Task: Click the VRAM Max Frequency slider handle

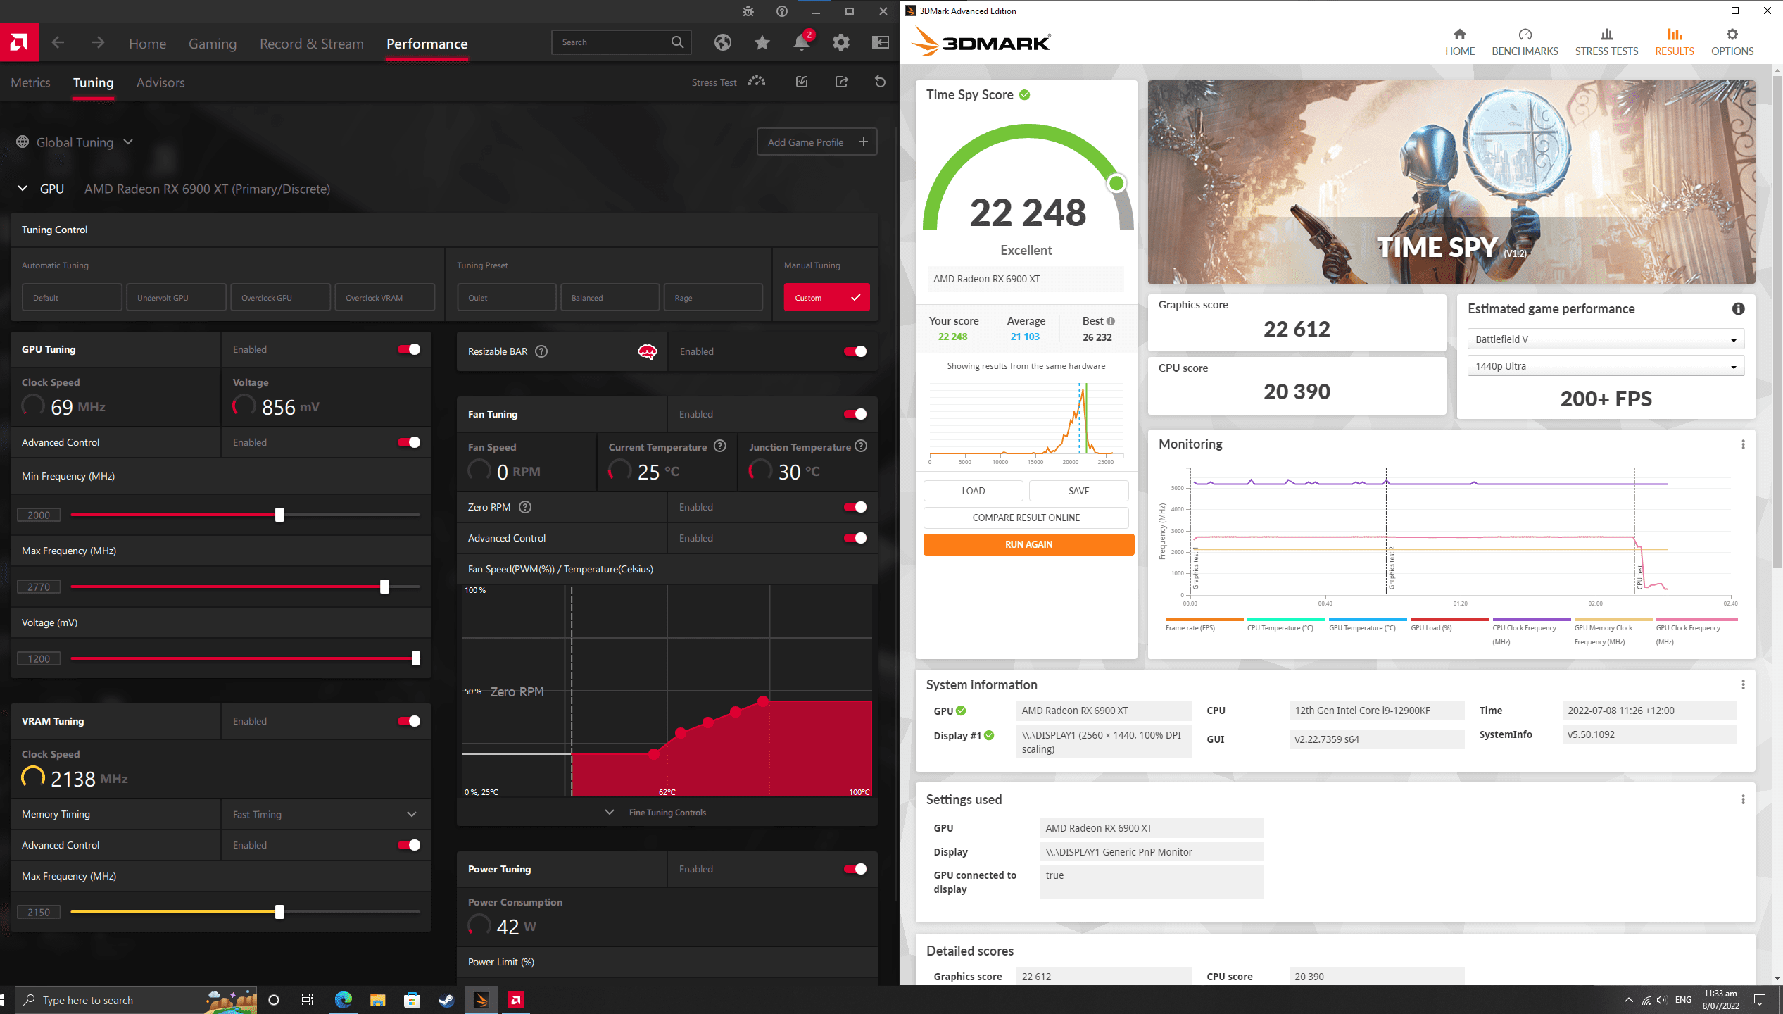Action: point(279,912)
